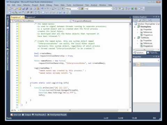167x125 pixels.
Task: Pin or auto-hide the Solution Explorer panel
Action: [x=156, y=17]
